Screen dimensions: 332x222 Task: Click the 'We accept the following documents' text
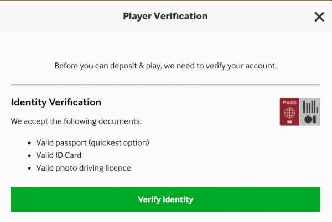[76, 121]
